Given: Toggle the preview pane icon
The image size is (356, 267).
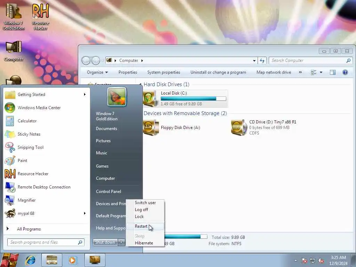Looking at the screenshot, I should coord(333,72).
